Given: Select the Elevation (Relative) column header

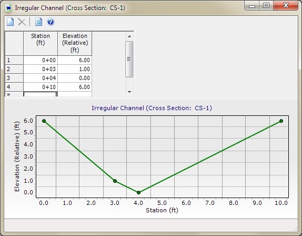Looking at the screenshot, I should tap(75, 44).
